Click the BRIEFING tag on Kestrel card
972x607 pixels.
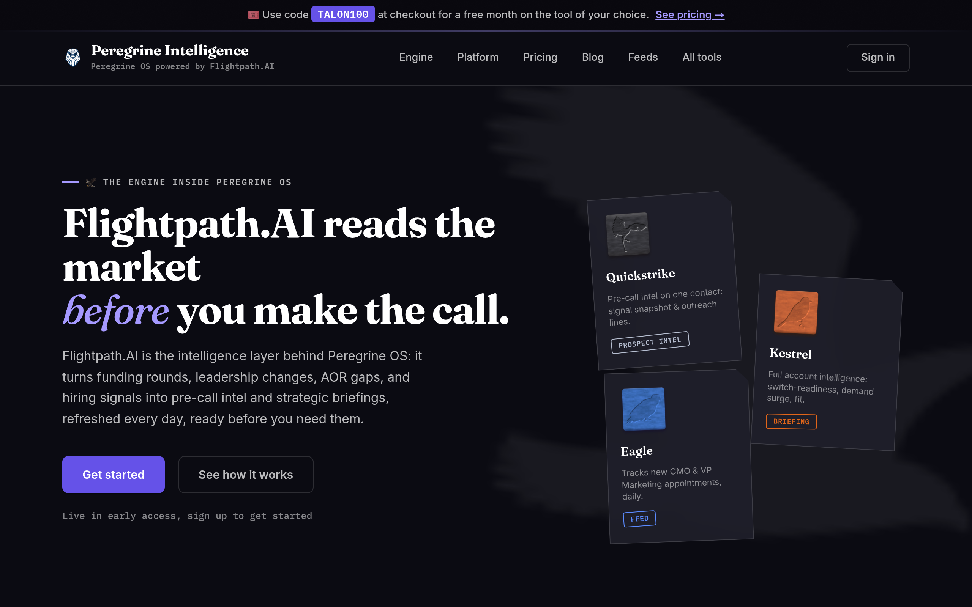791,421
